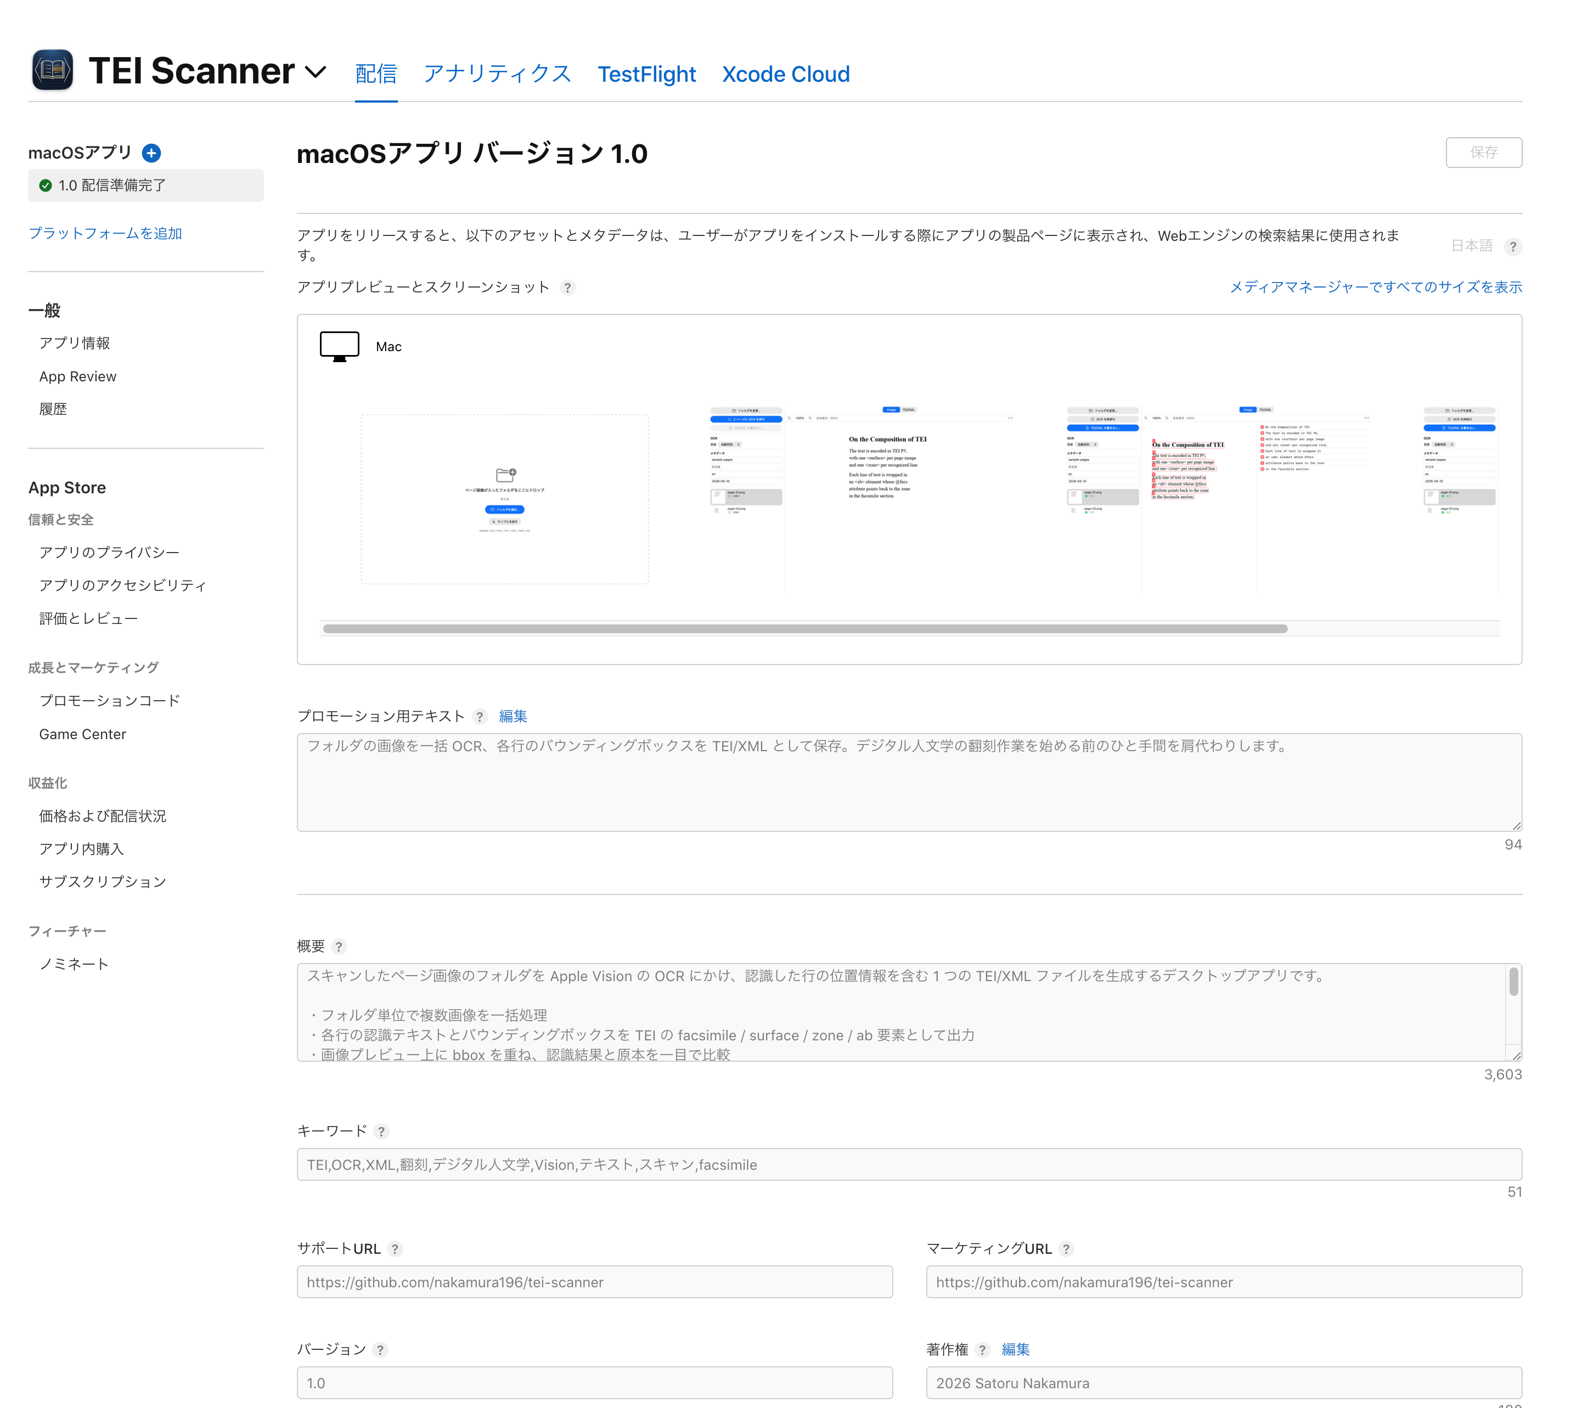Image resolution: width=1588 pixels, height=1408 pixels.
Task: Select the folder drop-zone screenshot thumbnail
Action: pos(505,499)
